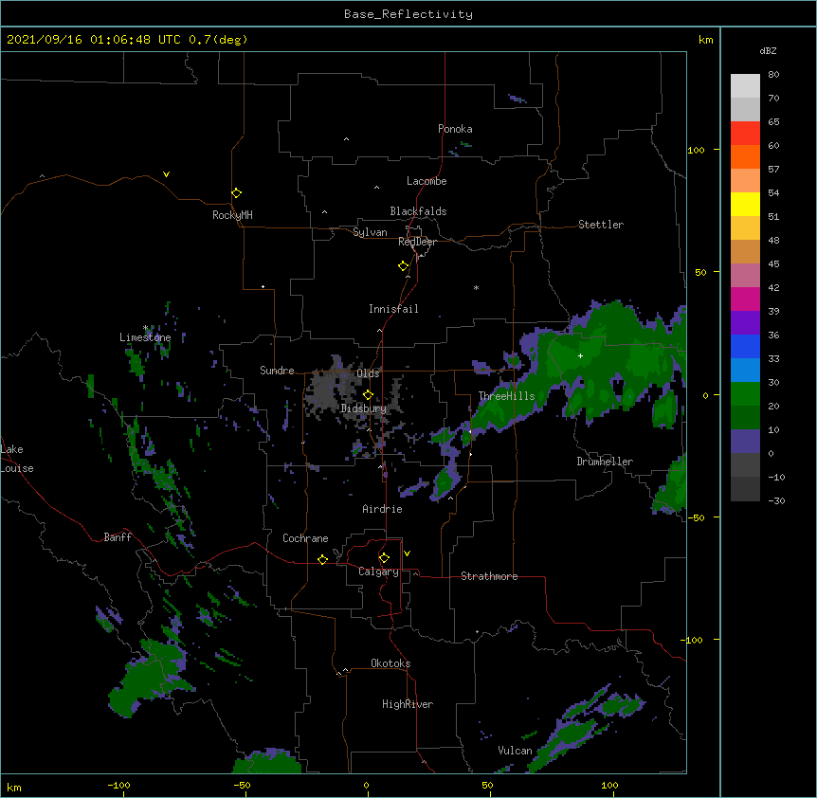Image resolution: width=817 pixels, height=798 pixels.
Task: Select the Vulcan town label
Action: tap(515, 751)
